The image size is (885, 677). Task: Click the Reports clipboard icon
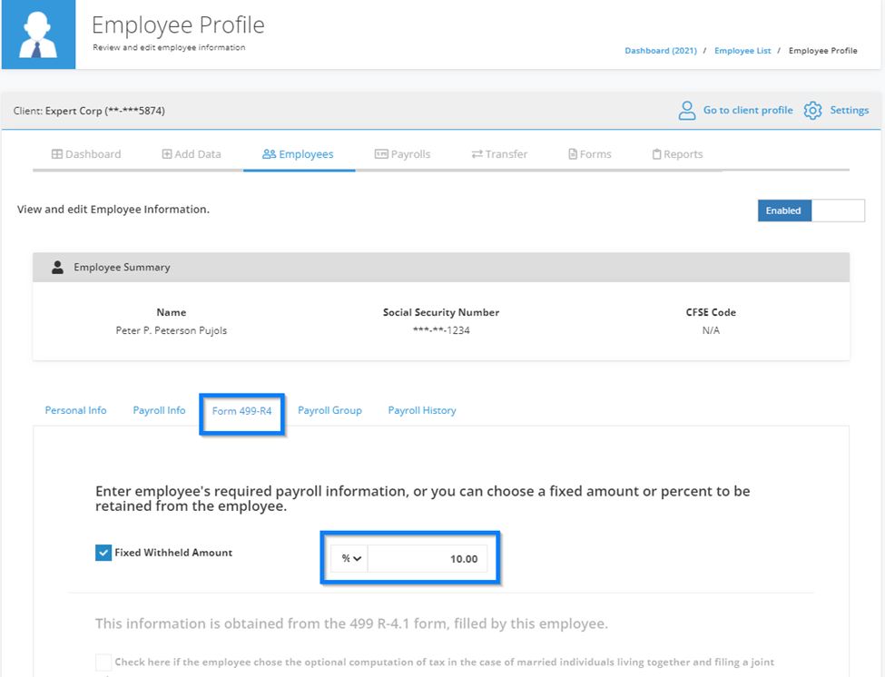point(656,154)
